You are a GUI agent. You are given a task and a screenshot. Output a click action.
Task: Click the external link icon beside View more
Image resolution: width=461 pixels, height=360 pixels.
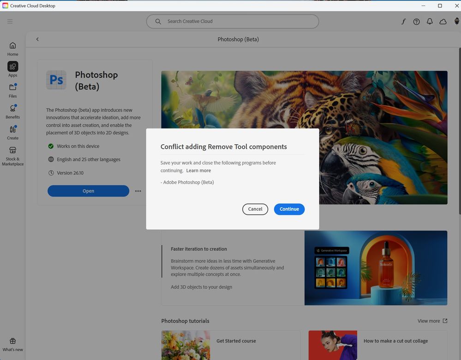pyautogui.click(x=445, y=321)
